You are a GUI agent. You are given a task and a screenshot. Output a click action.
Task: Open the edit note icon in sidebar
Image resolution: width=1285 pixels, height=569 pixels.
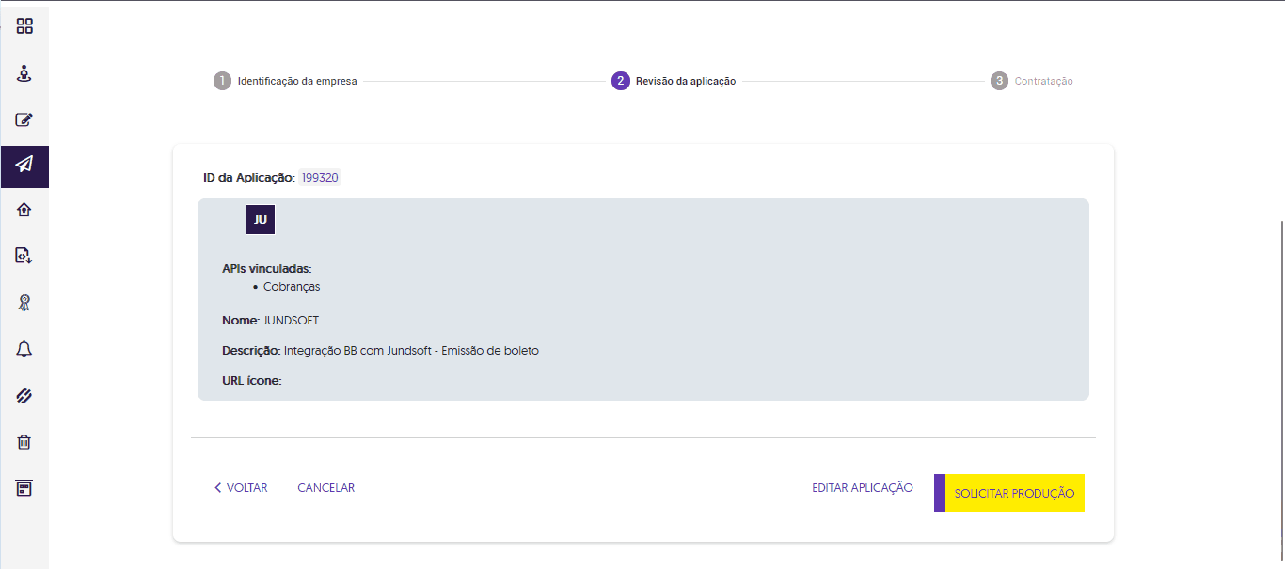(x=24, y=119)
